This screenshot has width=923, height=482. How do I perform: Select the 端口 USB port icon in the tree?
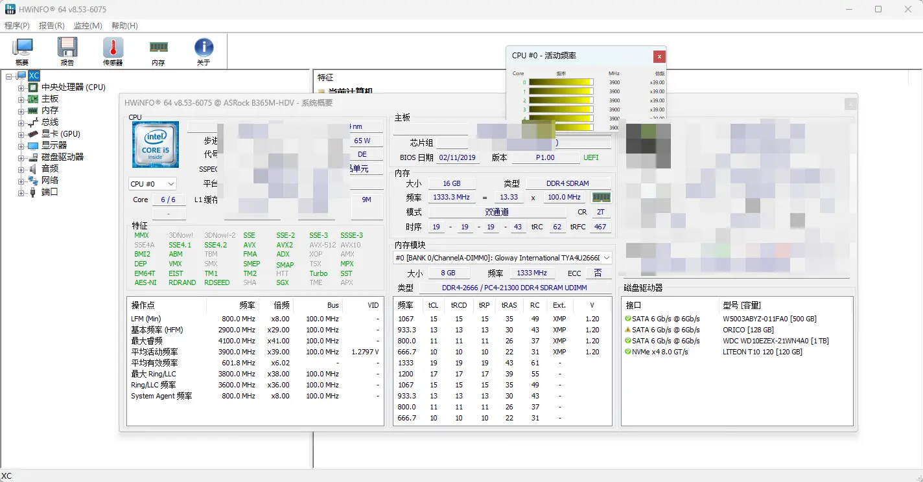click(x=33, y=192)
